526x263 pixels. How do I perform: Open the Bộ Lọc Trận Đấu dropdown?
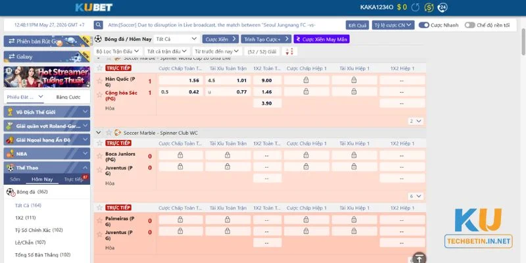[118, 51]
